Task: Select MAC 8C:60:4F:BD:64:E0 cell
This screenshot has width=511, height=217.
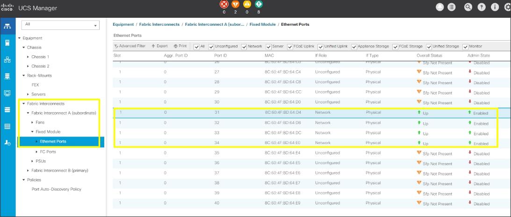Action: 283,143
